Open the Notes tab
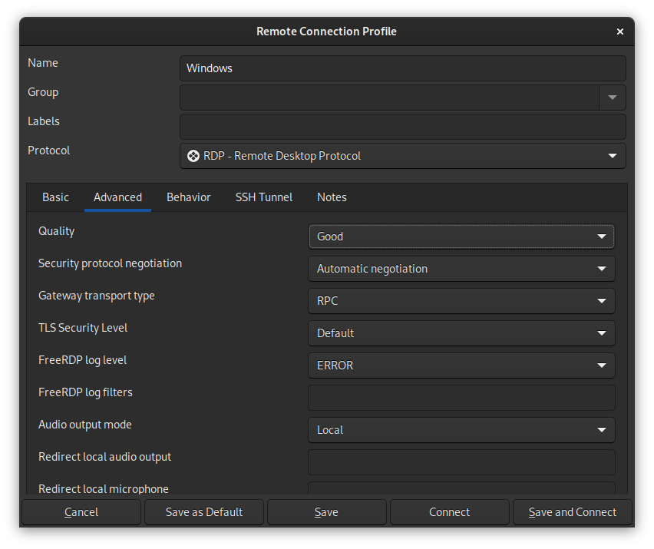 coord(332,197)
